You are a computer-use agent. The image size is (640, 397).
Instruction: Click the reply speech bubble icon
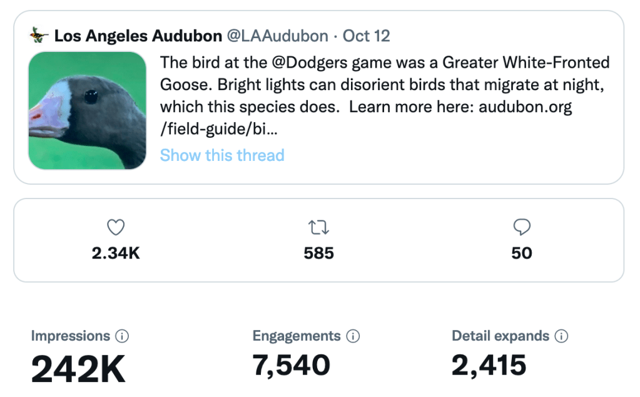[x=521, y=227]
